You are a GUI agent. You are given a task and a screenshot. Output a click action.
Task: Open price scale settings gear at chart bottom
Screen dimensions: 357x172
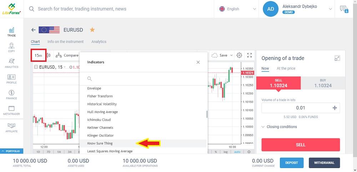(249, 152)
